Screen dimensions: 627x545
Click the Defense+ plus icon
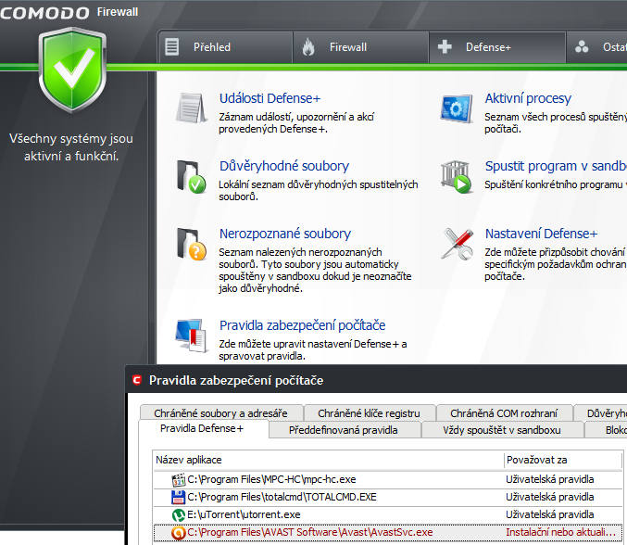(x=445, y=47)
